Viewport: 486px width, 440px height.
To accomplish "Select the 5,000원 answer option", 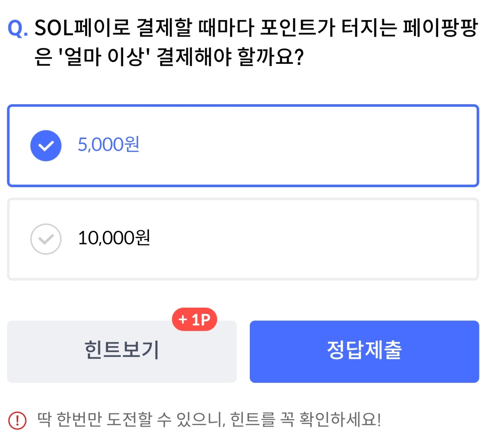I will pos(243,146).
